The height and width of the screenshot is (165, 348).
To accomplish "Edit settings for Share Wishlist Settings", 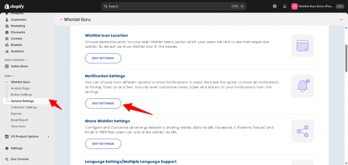I will [x=103, y=144].
